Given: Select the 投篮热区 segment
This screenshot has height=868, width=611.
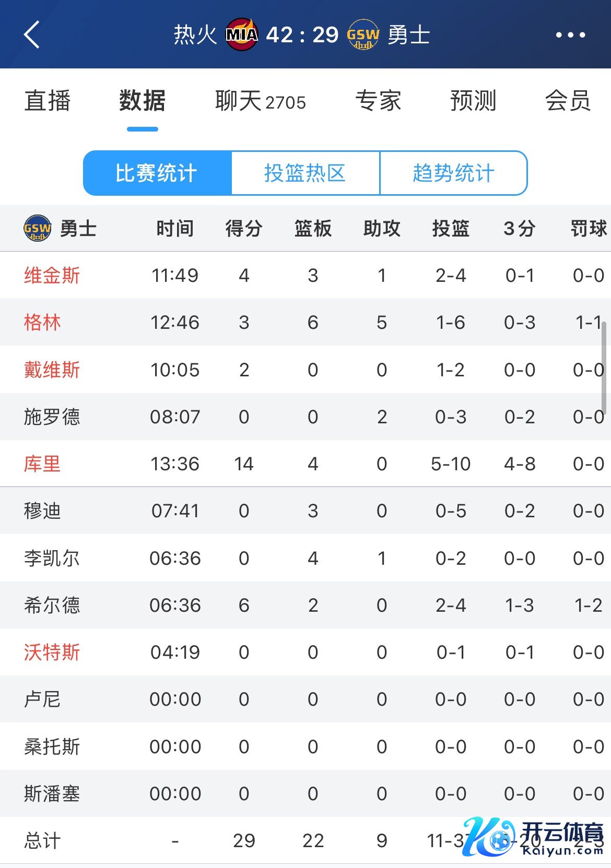Looking at the screenshot, I should tap(305, 173).
